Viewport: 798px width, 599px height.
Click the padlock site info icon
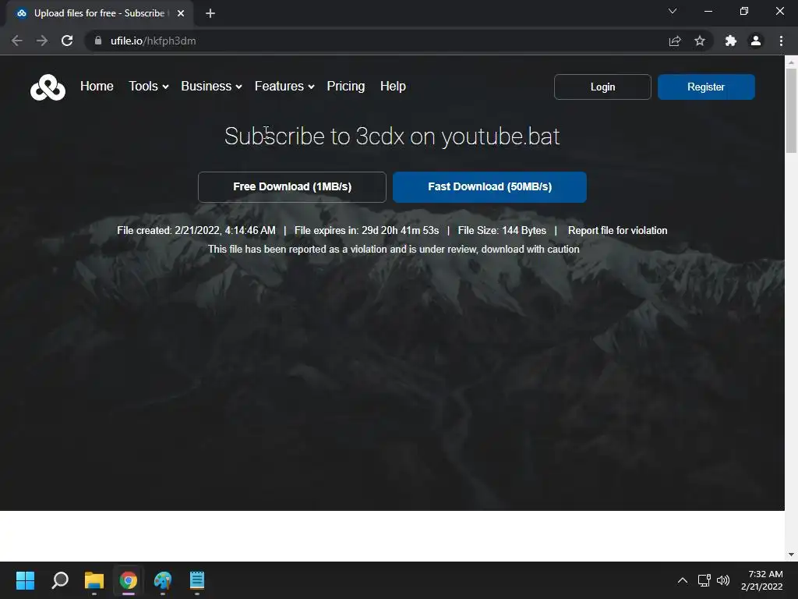coord(98,41)
